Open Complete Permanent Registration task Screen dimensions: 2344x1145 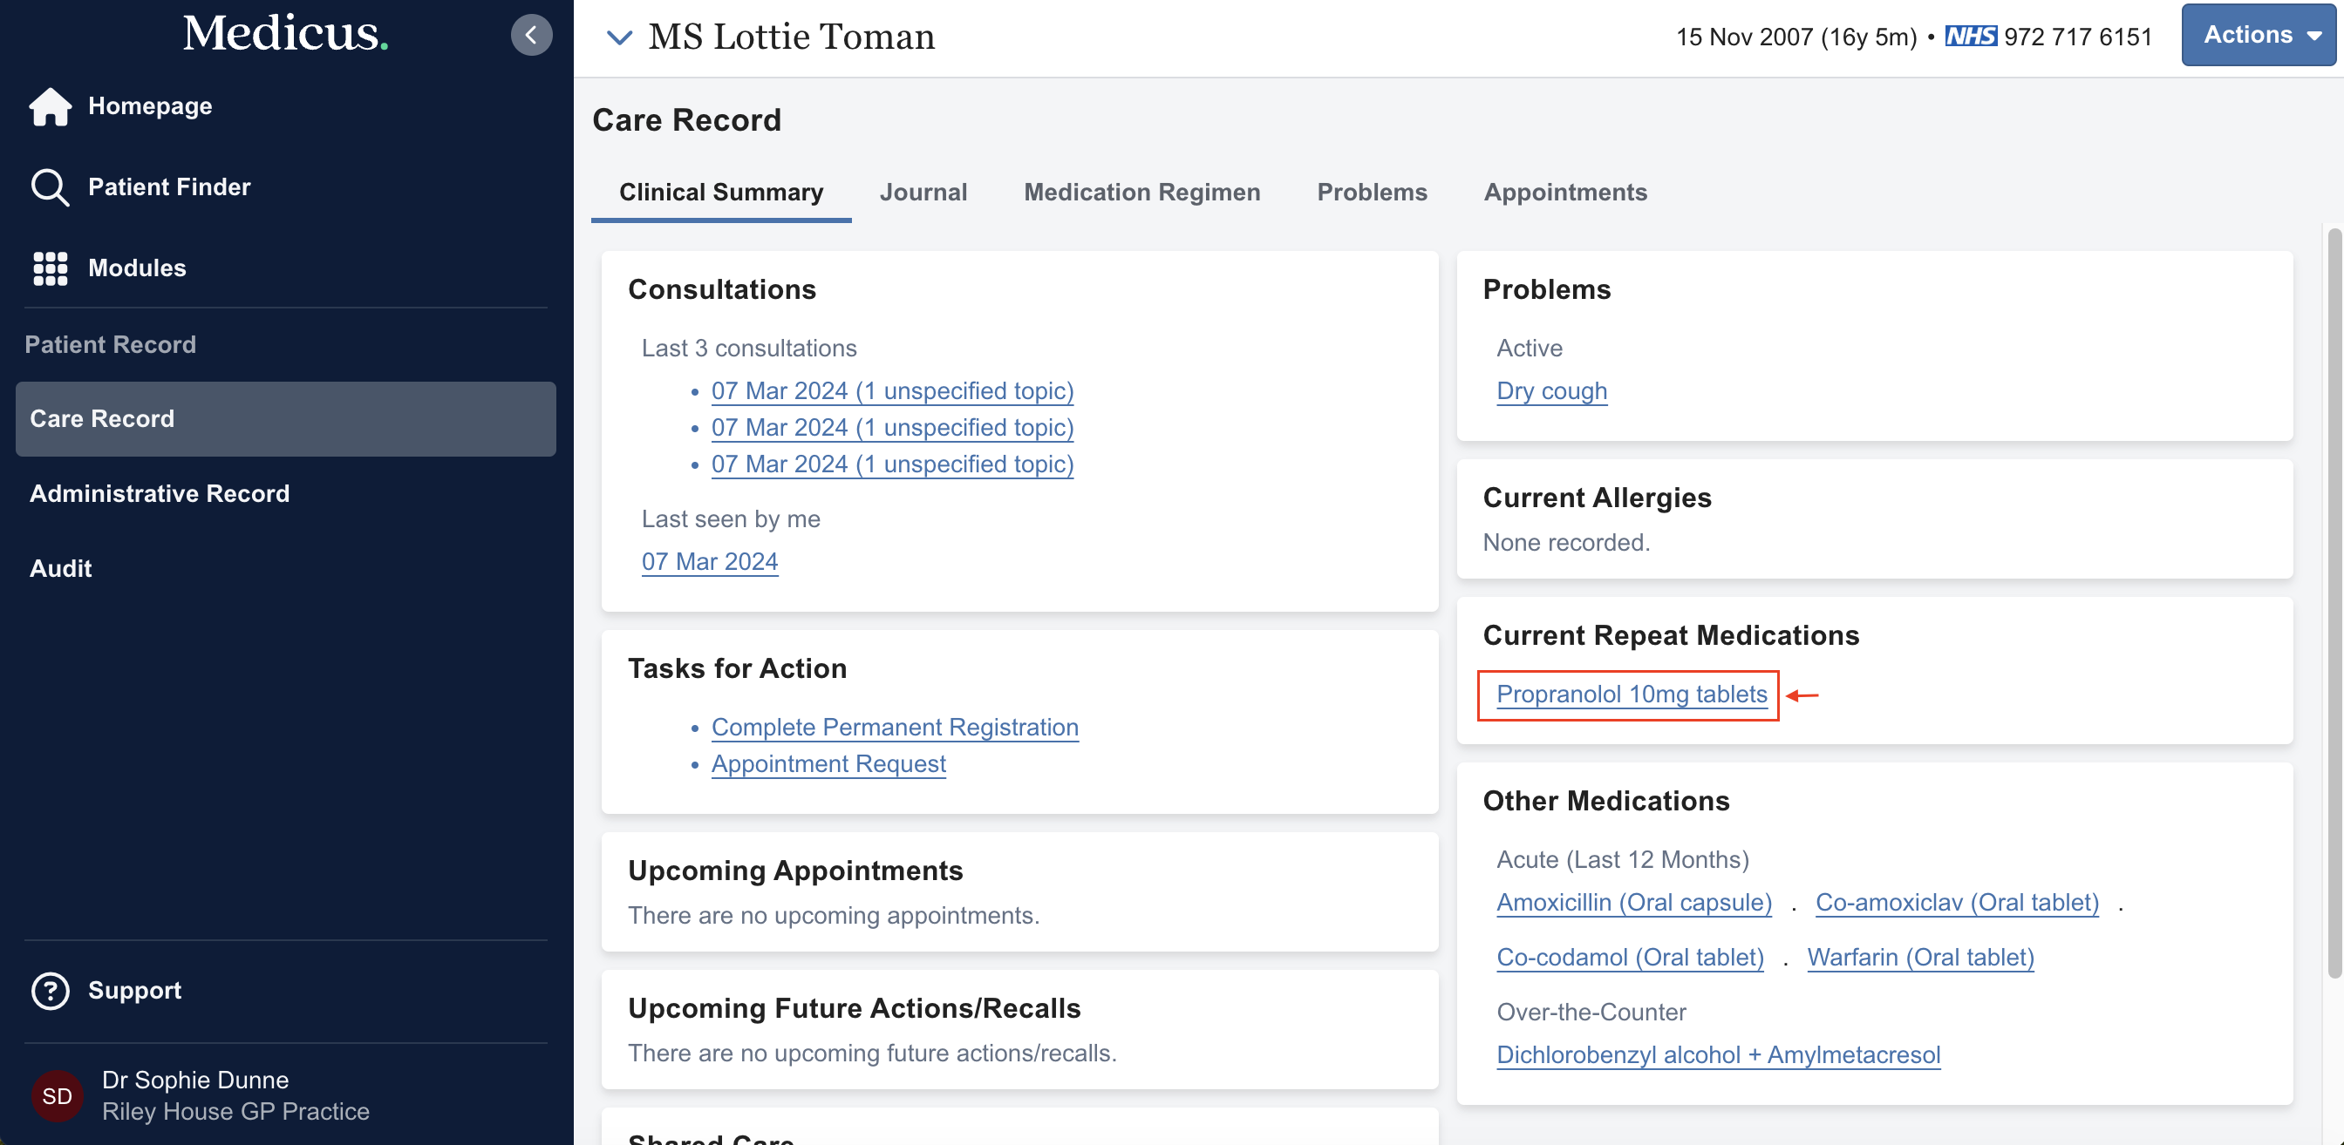click(x=895, y=728)
